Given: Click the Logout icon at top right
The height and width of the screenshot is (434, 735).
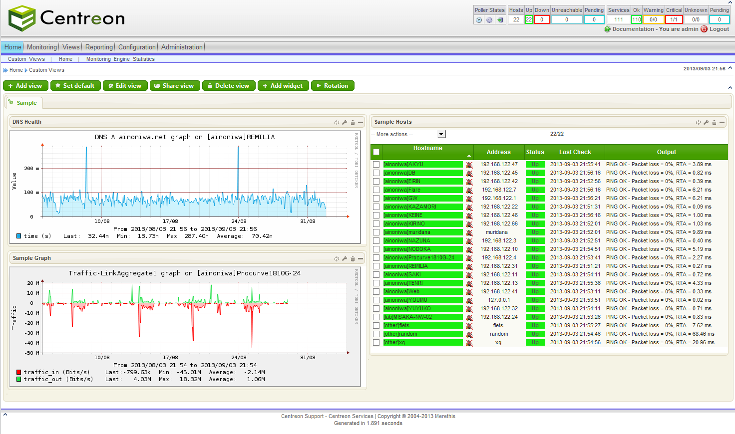Looking at the screenshot, I should click(703, 29).
